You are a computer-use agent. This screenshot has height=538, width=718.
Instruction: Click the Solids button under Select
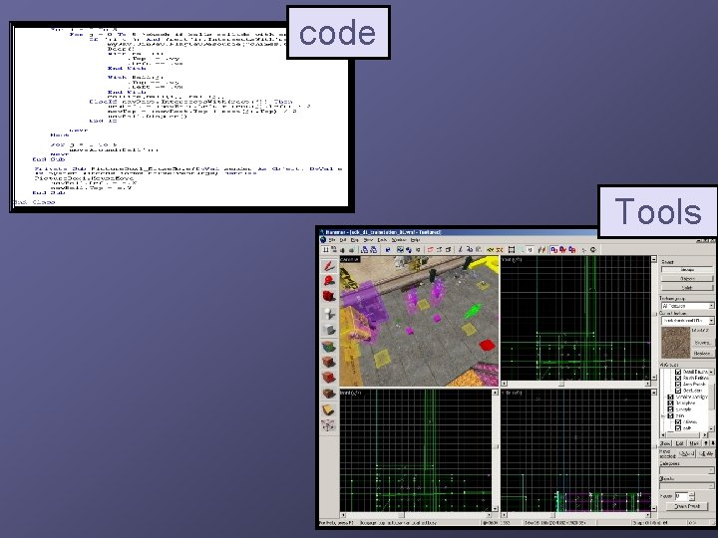point(687,287)
